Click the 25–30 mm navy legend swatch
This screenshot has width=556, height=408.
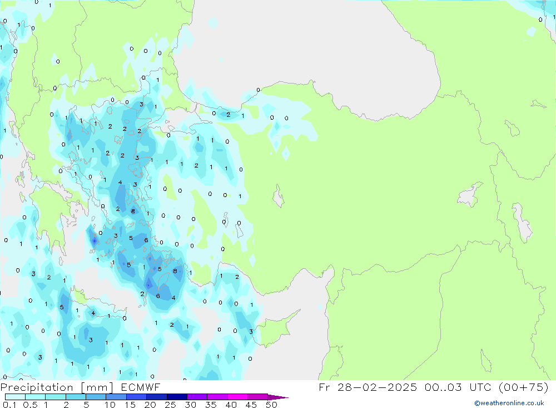pyautogui.click(x=177, y=397)
